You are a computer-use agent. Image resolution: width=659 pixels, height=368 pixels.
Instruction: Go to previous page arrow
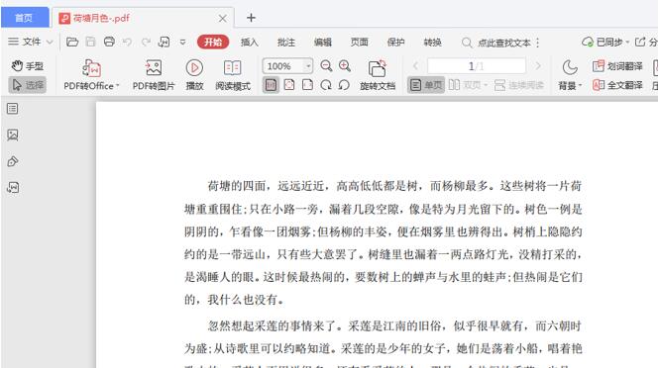point(415,66)
